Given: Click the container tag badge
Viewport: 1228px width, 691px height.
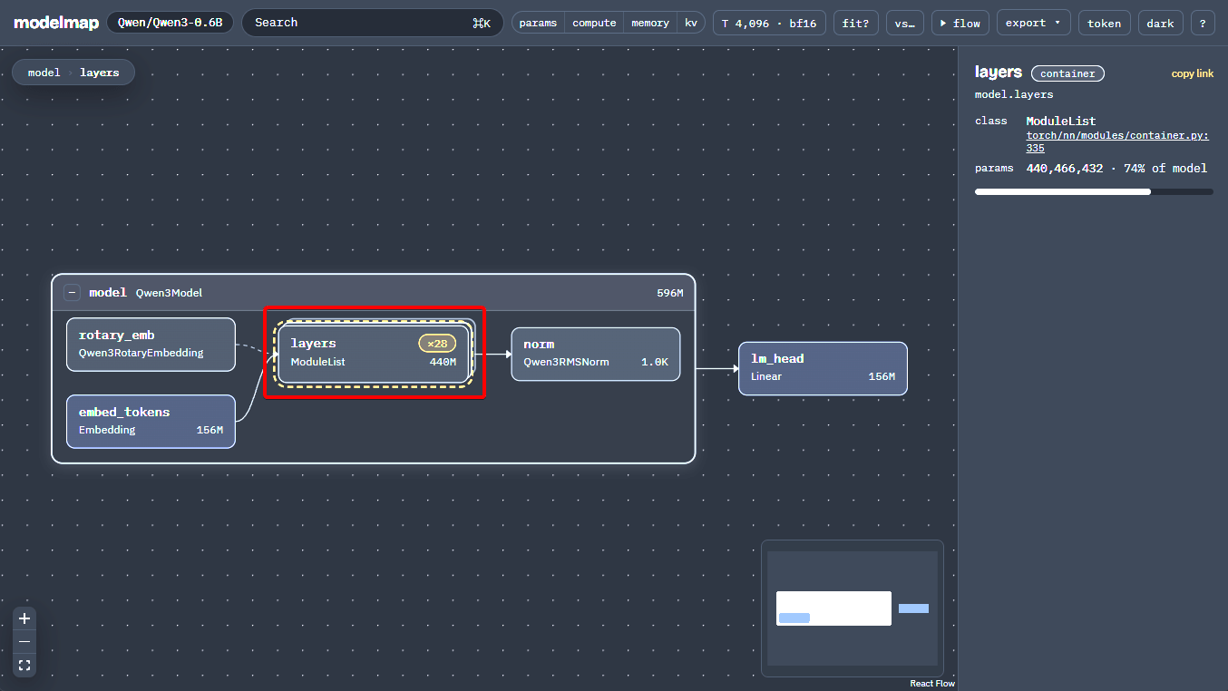Looking at the screenshot, I should pos(1067,73).
